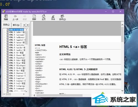The image size is (138, 107).
Task: Select tree item HTML 5 <bdo>
Action: (17, 60)
